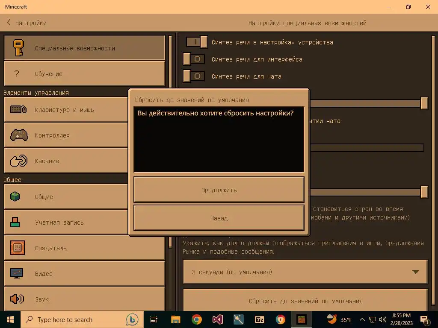Click the command block icon for Создатель
Screen dimensions: 438x328
(18, 248)
